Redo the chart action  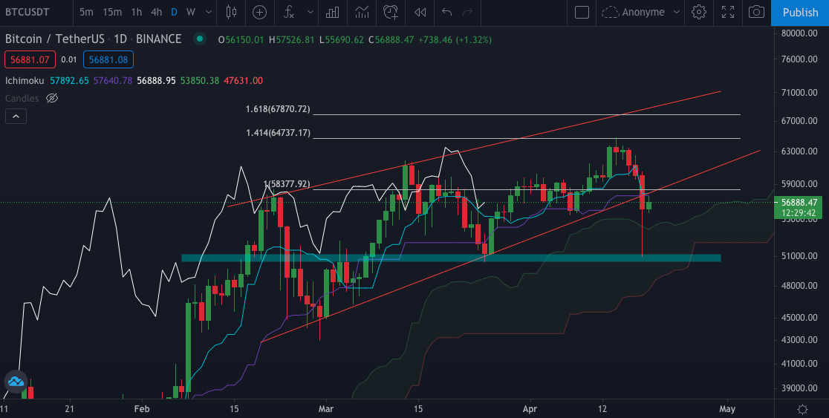tap(467, 12)
